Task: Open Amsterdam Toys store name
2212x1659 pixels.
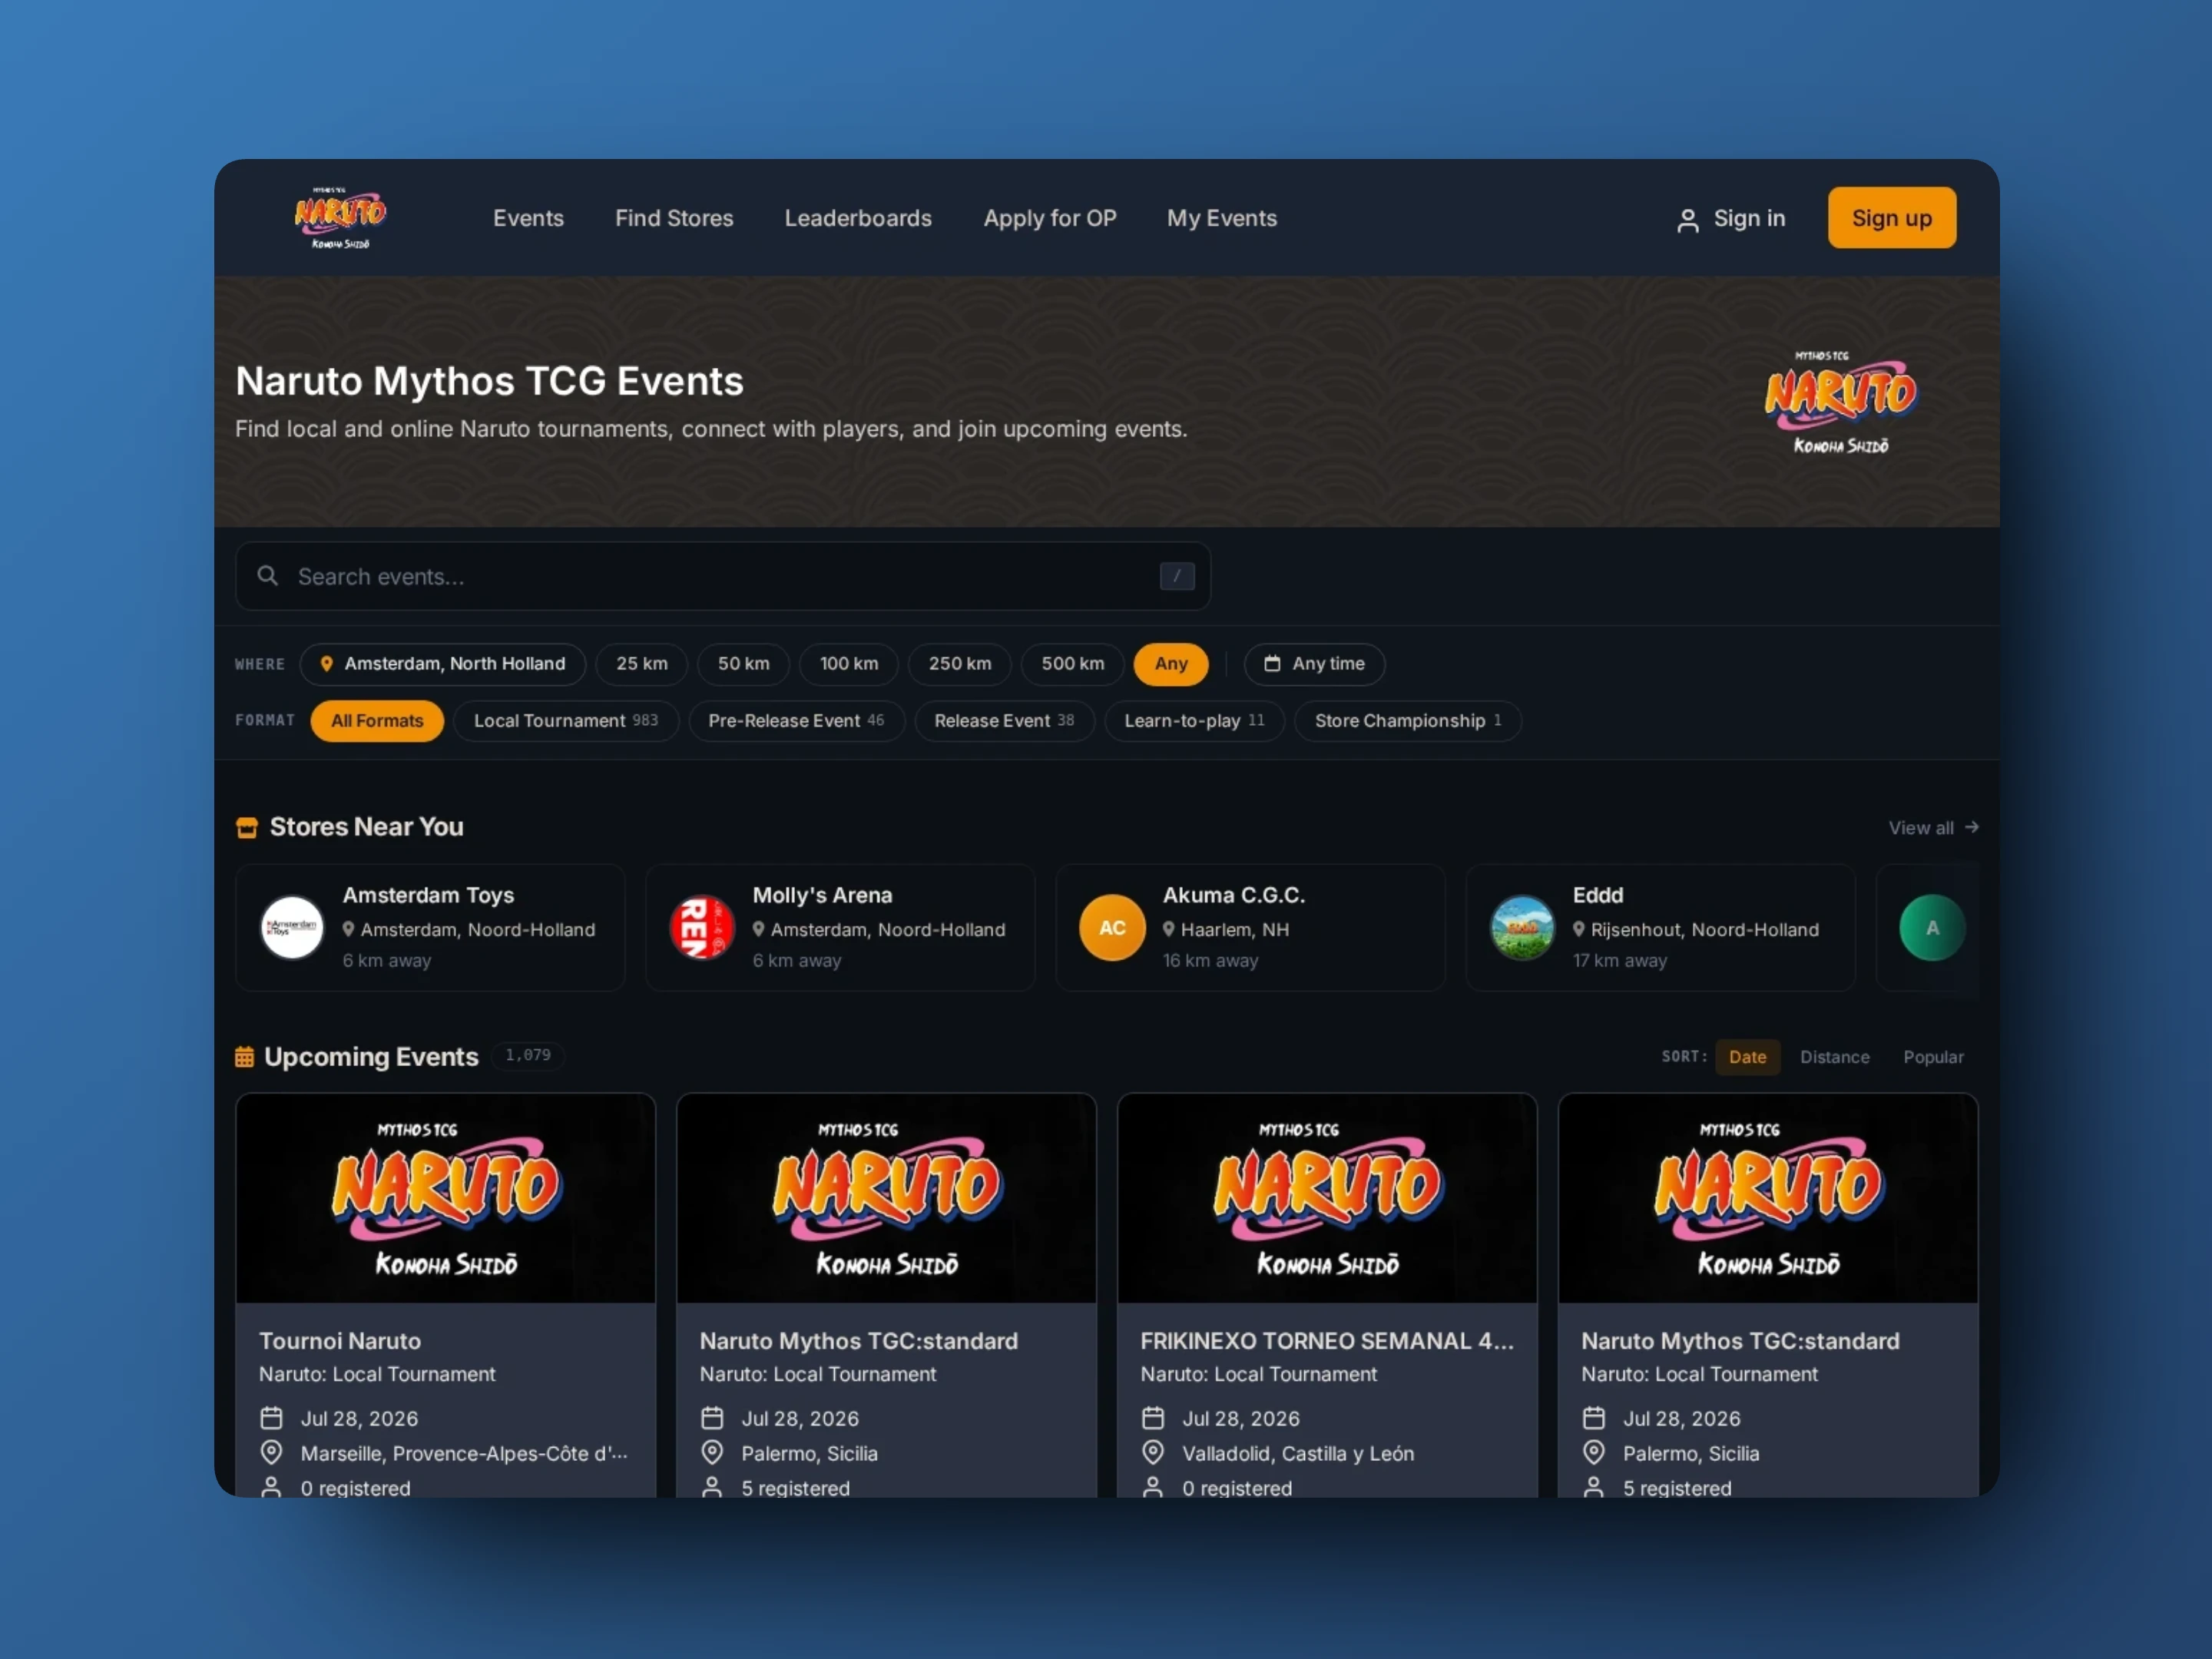Action: 428,895
